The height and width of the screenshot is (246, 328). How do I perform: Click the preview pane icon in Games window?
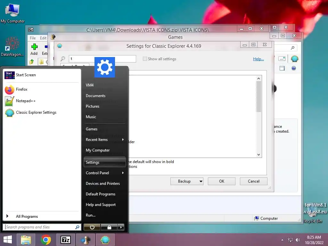click(282, 68)
